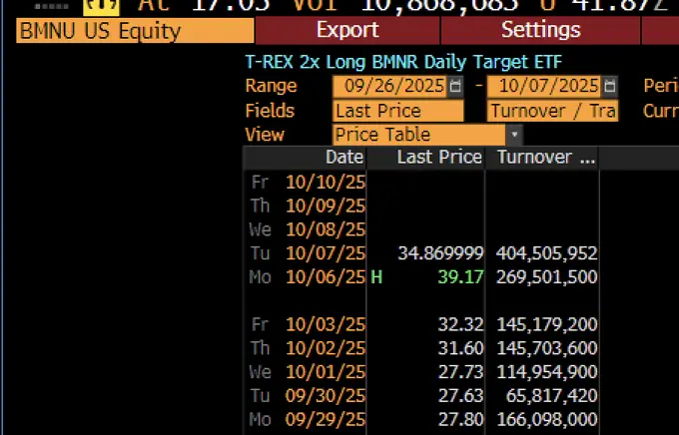Screen dimensions: 679x435
Task: Select the 10/08/25 date cell
Action: (x=326, y=229)
